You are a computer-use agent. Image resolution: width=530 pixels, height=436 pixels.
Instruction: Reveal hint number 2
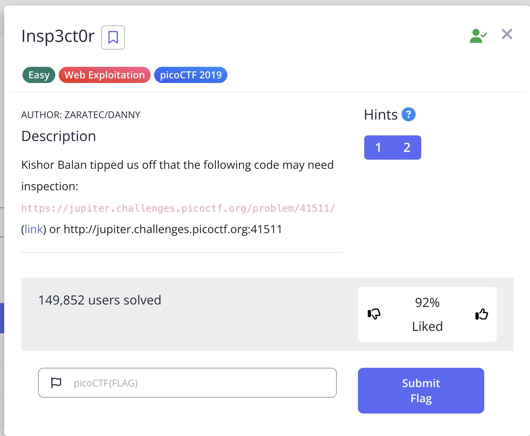click(x=407, y=147)
